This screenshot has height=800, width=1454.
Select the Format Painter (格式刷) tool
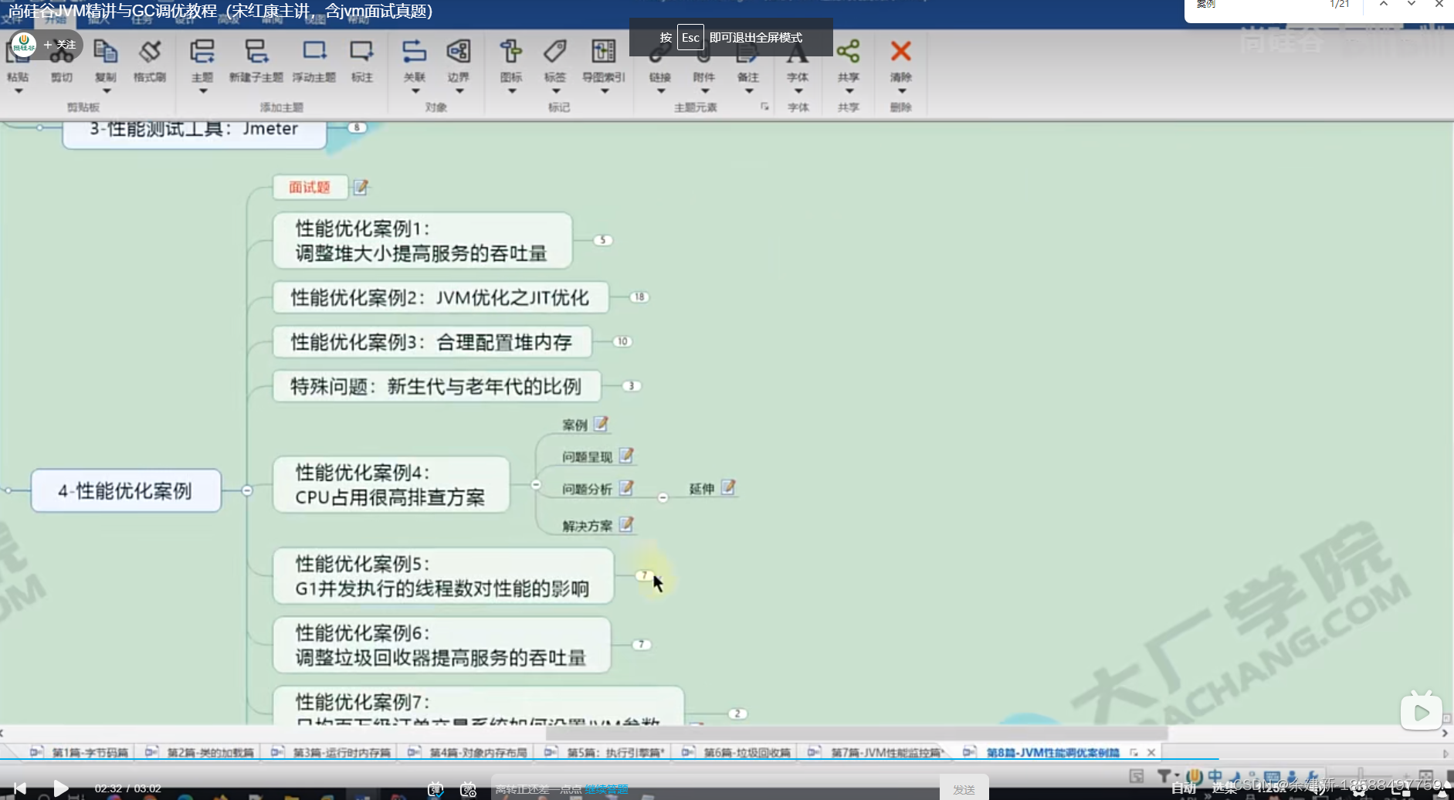[x=150, y=52]
